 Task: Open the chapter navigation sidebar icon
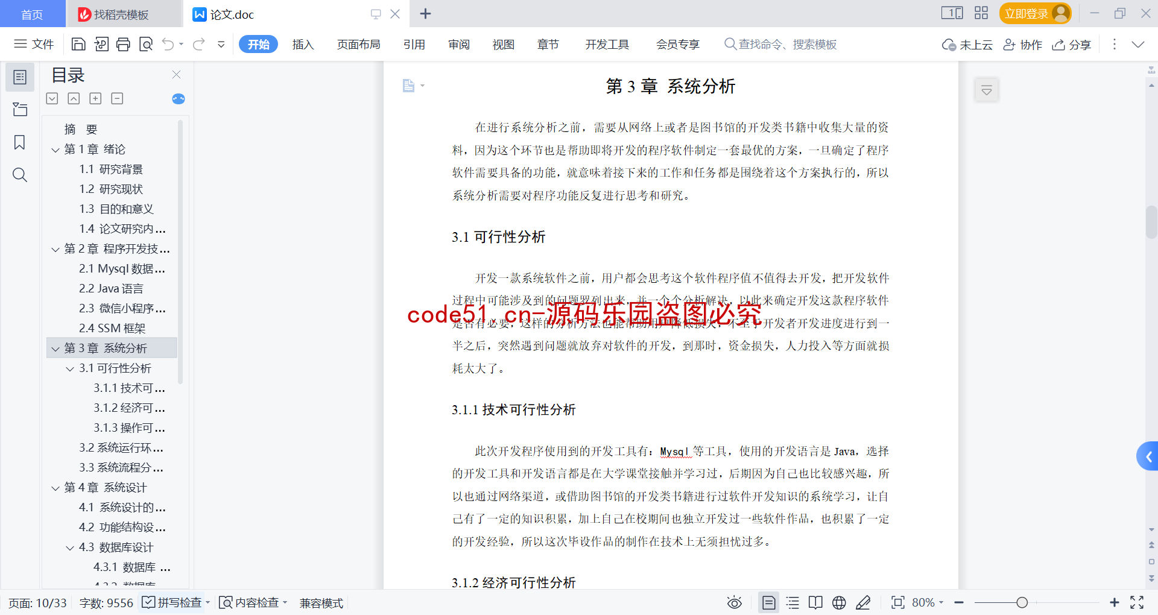click(x=20, y=110)
